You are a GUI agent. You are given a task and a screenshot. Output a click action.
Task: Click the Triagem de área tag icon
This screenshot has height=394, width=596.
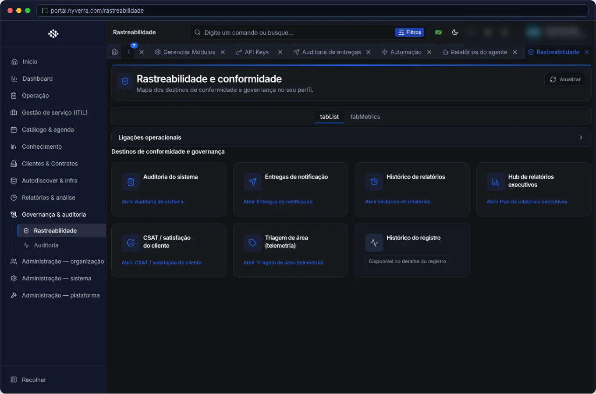click(252, 243)
